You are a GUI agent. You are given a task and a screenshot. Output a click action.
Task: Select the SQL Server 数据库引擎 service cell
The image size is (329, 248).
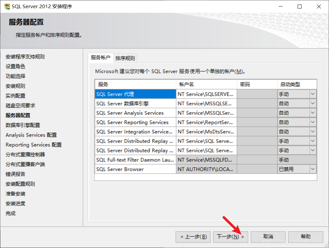(x=135, y=103)
